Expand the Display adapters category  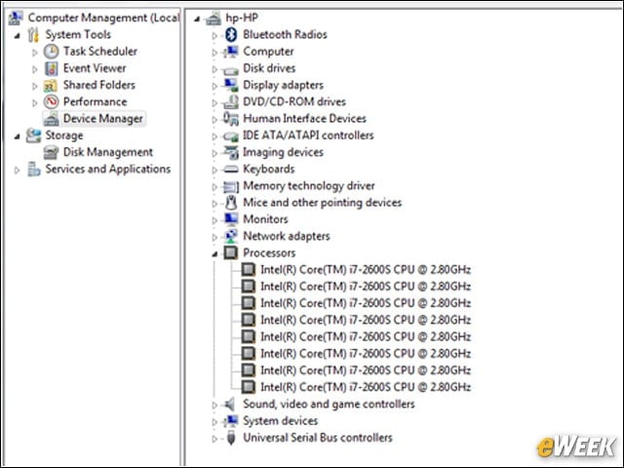[214, 86]
